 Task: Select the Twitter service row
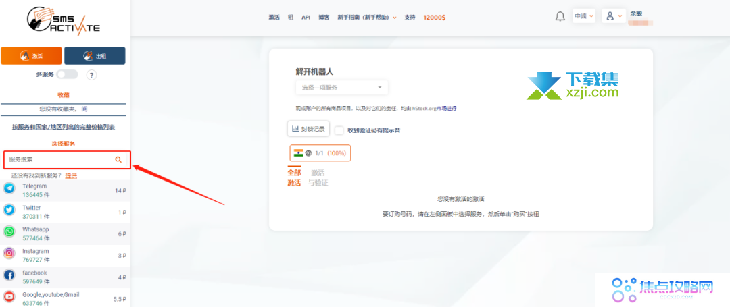[x=65, y=213]
